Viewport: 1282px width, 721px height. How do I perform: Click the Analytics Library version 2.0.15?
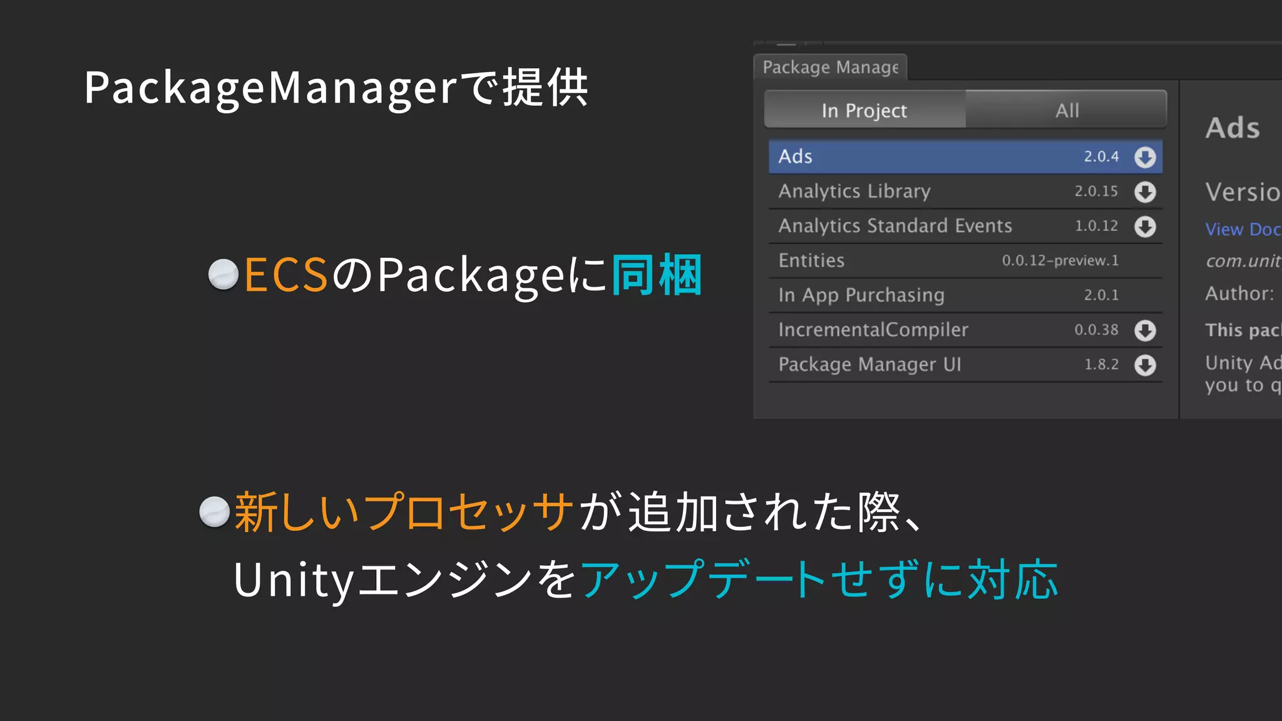(x=1096, y=191)
